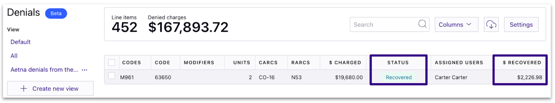Click the search magnifier icon
Viewport: 555px width, 103px height.
[x=422, y=24]
